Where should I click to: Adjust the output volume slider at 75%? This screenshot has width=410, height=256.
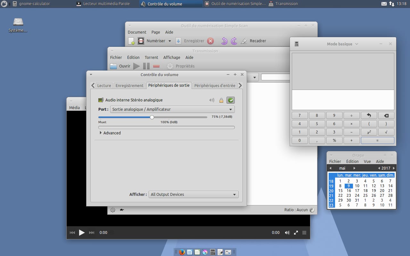[x=152, y=117]
